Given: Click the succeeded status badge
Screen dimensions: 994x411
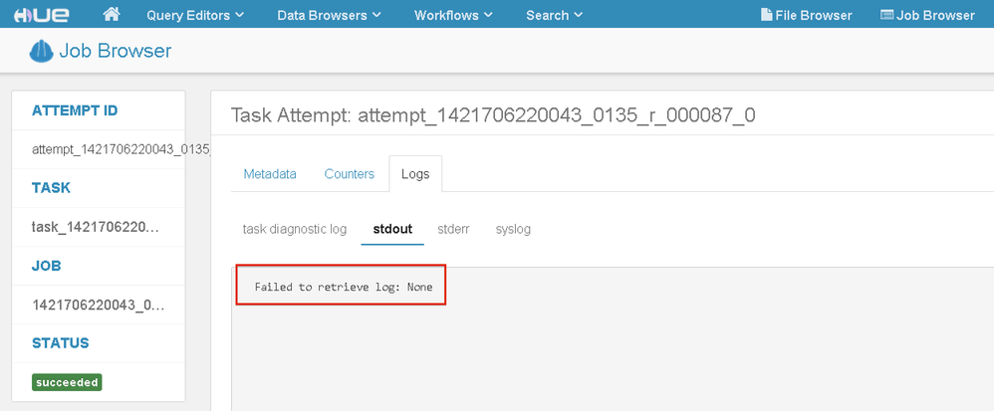Looking at the screenshot, I should (x=67, y=382).
